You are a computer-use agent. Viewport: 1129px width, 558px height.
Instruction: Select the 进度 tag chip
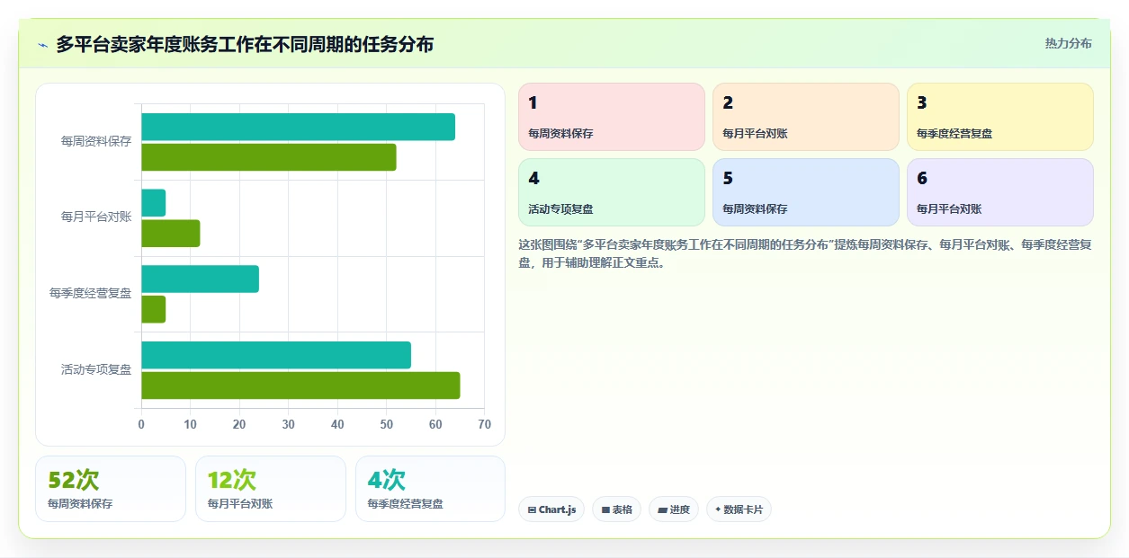tap(674, 509)
